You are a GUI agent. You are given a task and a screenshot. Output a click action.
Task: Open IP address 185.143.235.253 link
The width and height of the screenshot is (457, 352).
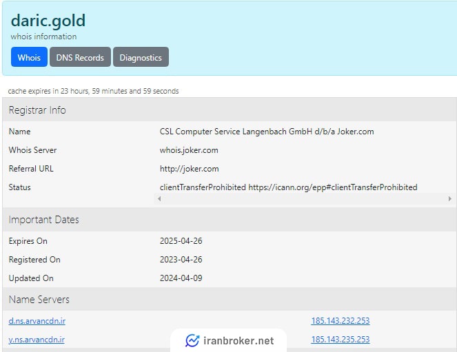coord(341,340)
